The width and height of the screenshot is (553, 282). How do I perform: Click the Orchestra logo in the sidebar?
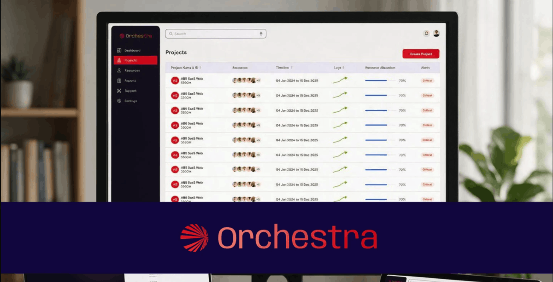[135, 35]
